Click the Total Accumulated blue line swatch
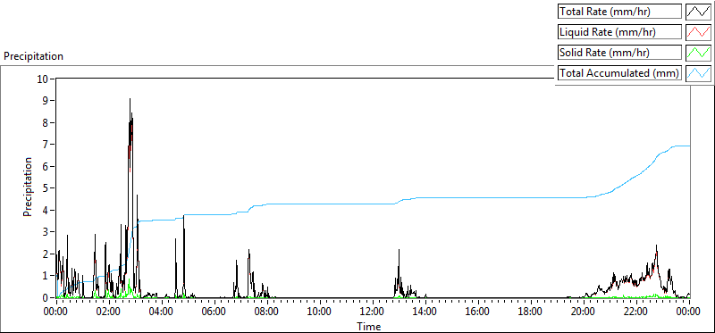The width and height of the screenshot is (715, 333). point(698,73)
